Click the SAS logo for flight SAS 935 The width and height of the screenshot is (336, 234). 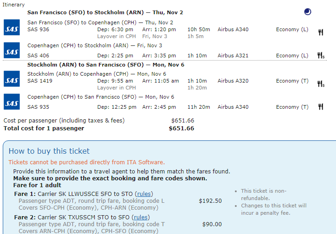point(12,101)
